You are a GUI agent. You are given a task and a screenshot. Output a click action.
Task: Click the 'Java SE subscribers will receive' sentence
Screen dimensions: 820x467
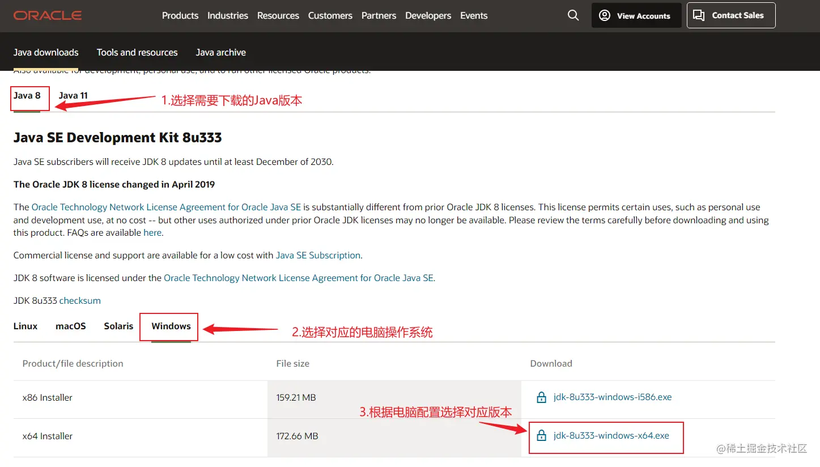pyautogui.click(x=173, y=162)
